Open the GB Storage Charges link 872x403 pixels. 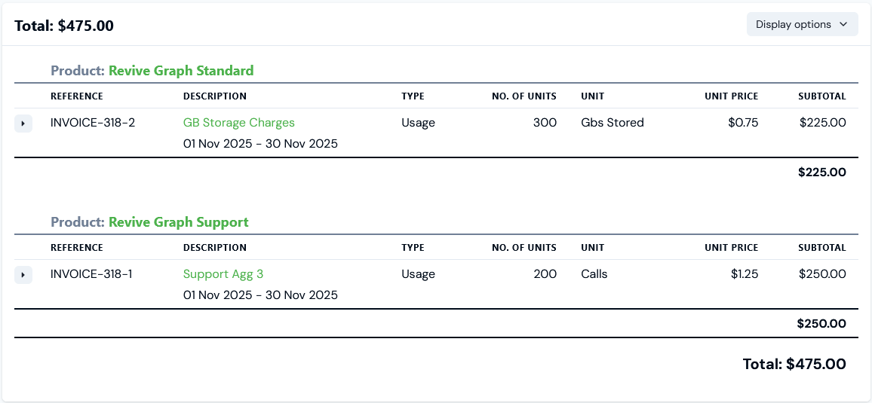click(238, 123)
